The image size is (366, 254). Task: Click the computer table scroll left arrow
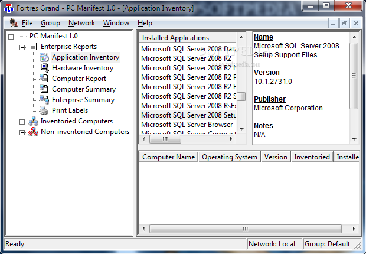(143, 229)
